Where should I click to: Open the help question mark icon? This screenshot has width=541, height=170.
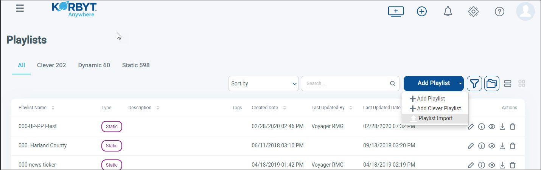pos(499,12)
